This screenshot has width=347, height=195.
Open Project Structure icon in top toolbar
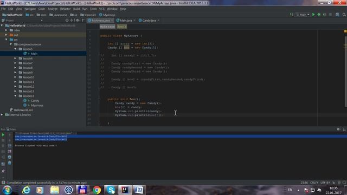(x=337, y=15)
